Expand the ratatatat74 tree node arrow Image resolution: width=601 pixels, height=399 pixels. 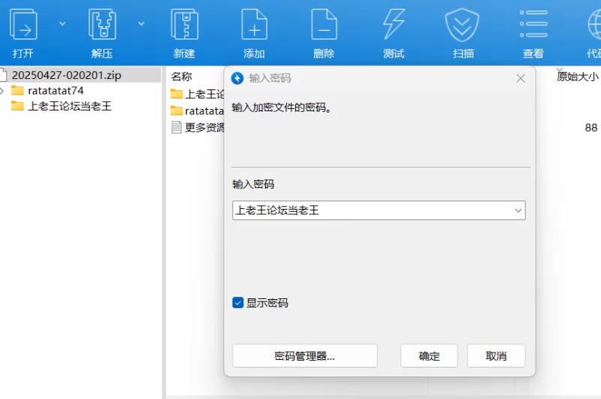pos(2,91)
